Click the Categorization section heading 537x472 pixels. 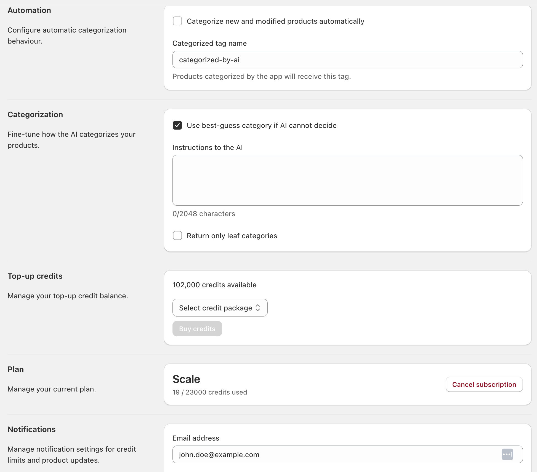pyautogui.click(x=35, y=114)
